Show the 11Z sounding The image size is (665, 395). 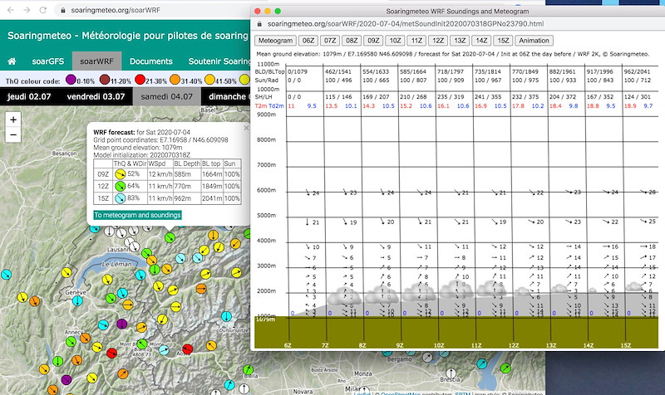(416, 41)
